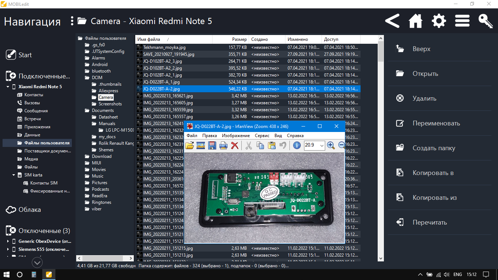Open MOBILedit settings gear icon

click(x=439, y=21)
